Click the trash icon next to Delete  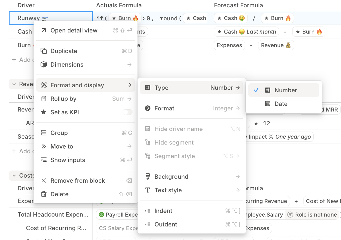(44, 194)
